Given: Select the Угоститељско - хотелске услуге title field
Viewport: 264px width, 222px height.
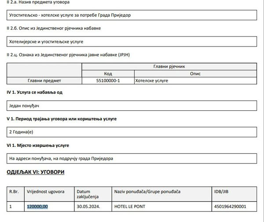Looking at the screenshot, I should pyautogui.click(x=70, y=15).
